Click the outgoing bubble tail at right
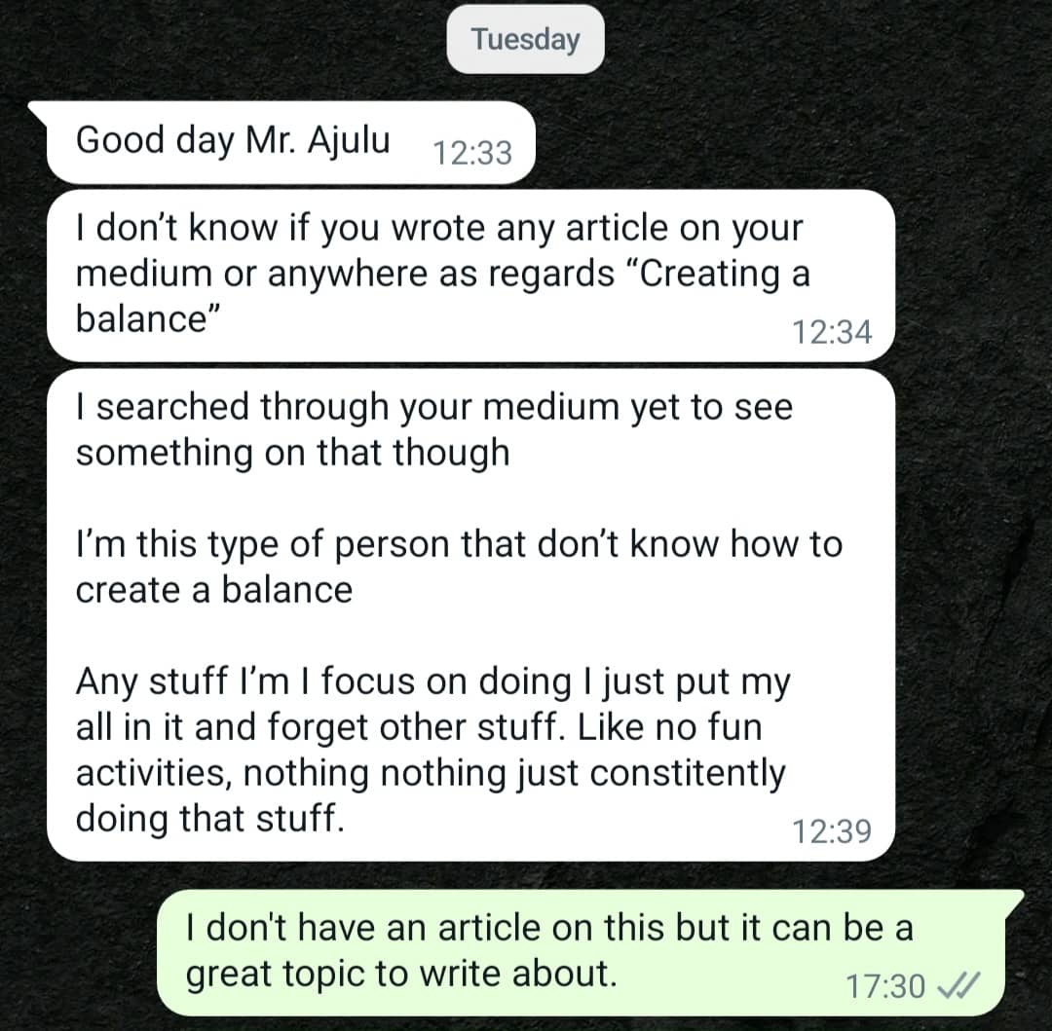This screenshot has height=1031, width=1052. (1014, 901)
